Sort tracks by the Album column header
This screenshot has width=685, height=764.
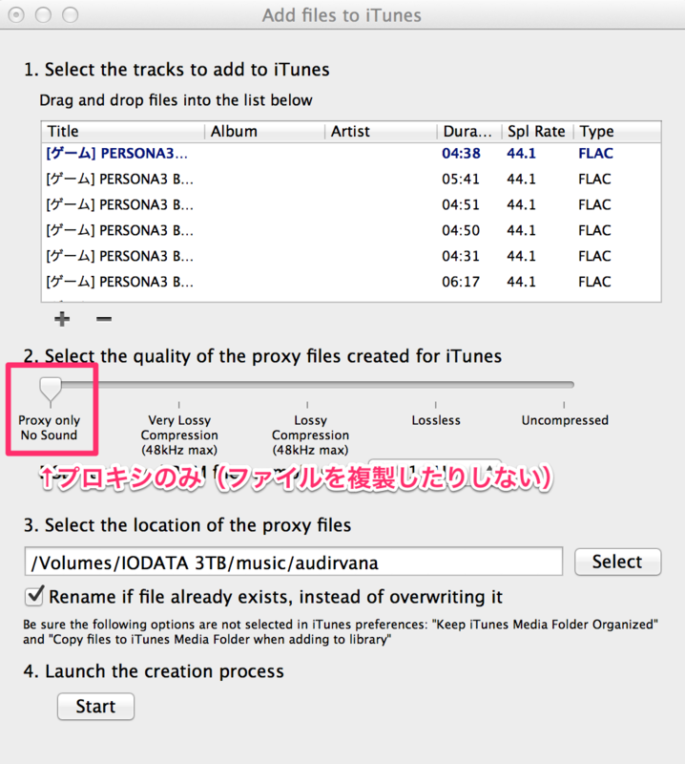tap(264, 132)
